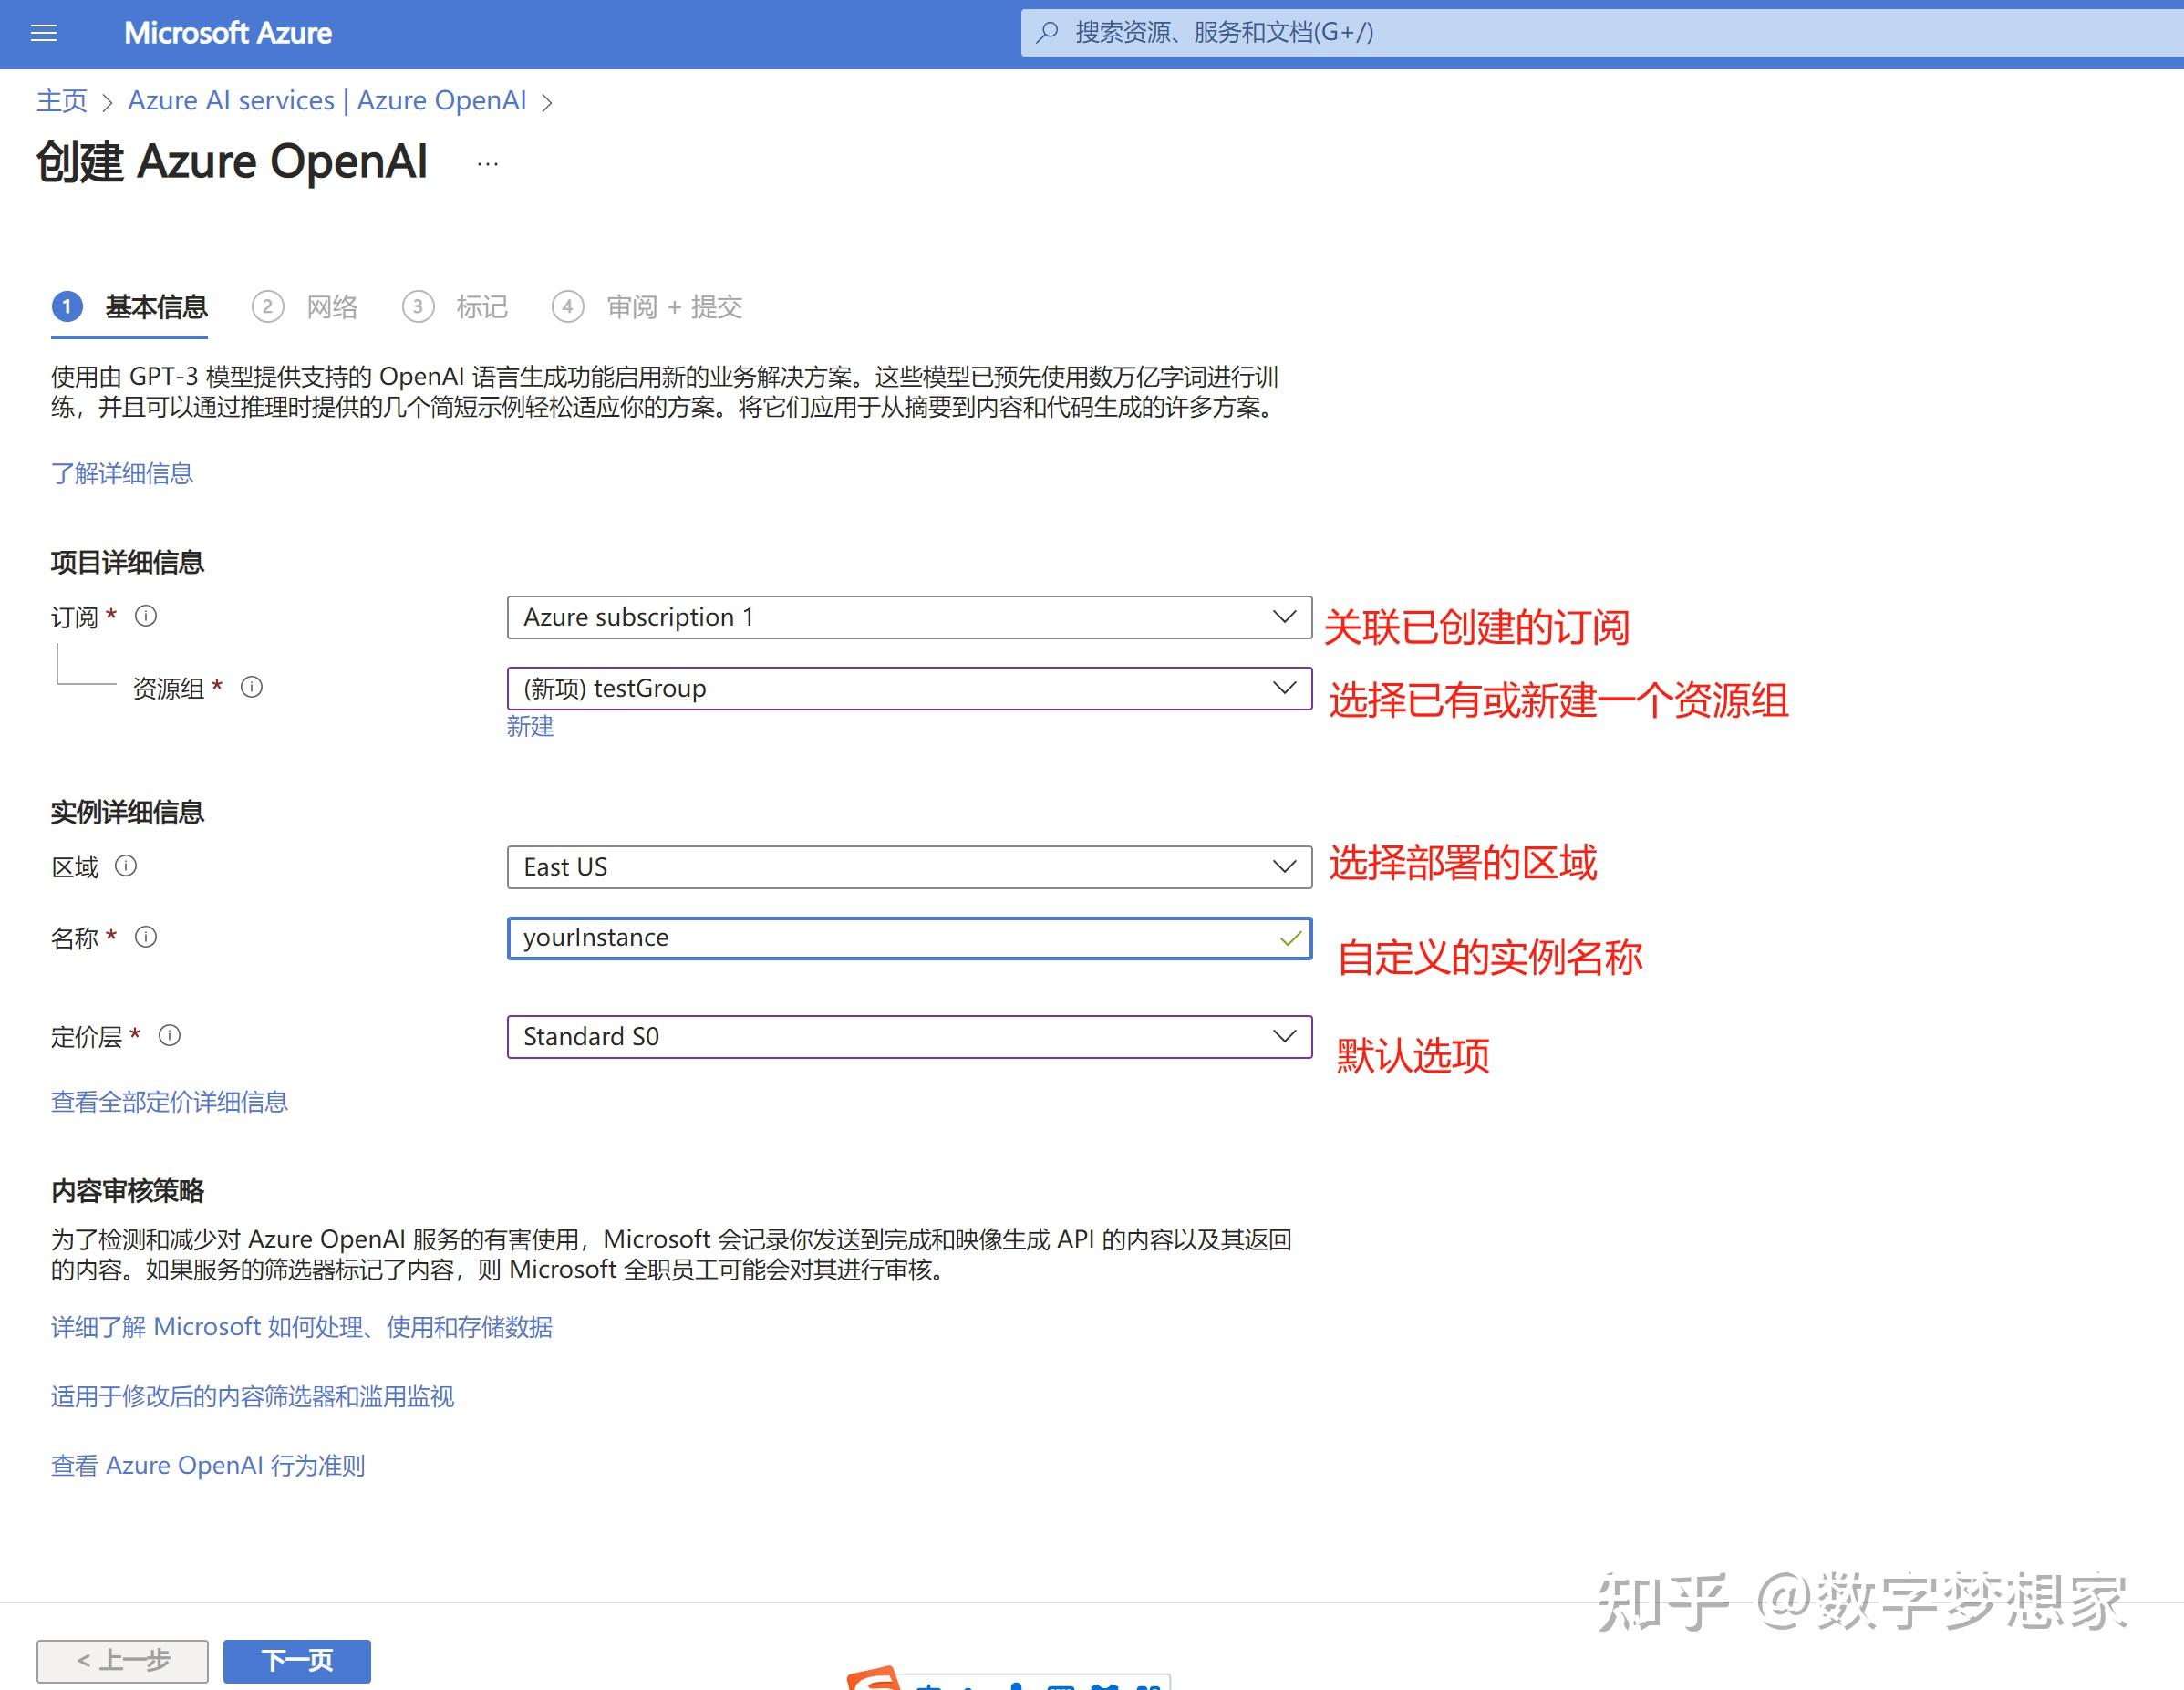Image resolution: width=2184 pixels, height=1690 pixels.
Task: Open the 了解详细信息 link
Action: [122, 473]
